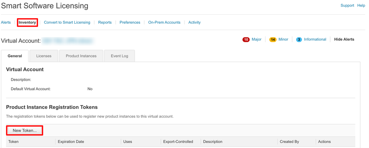Viewport: 369px width, 148px height.
Task: Click the Default Virtual Account label
Action: 31,89
